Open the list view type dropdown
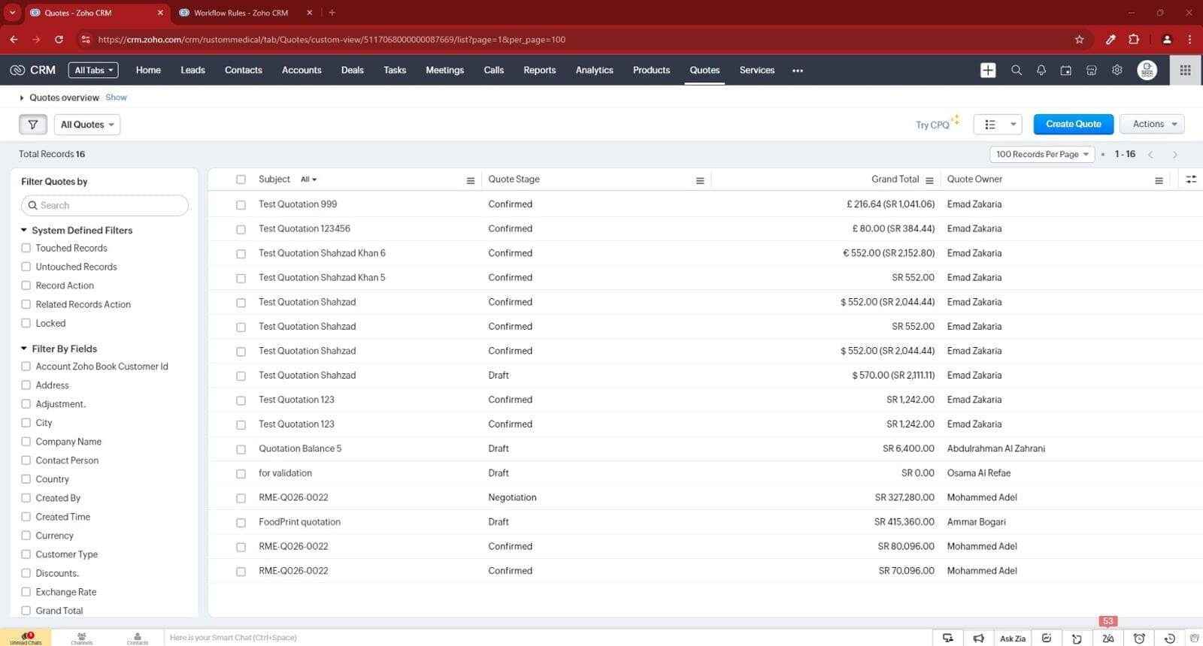 click(x=998, y=125)
